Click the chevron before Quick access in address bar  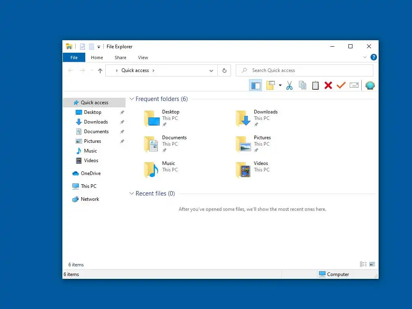(x=117, y=70)
